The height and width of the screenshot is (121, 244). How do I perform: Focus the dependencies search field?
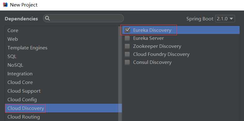(x=83, y=18)
